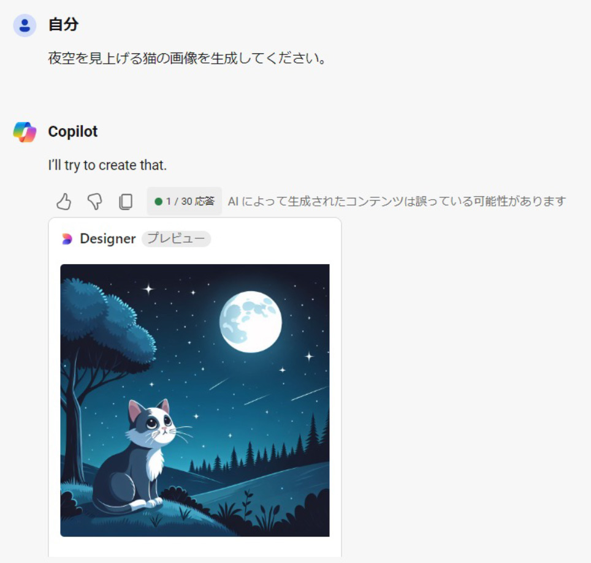Click the green status dot indicator
Screen dimensions: 591x563
pos(158,202)
